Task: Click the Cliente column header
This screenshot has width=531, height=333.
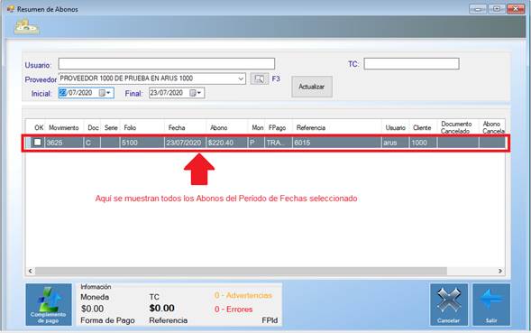Action: click(x=422, y=128)
